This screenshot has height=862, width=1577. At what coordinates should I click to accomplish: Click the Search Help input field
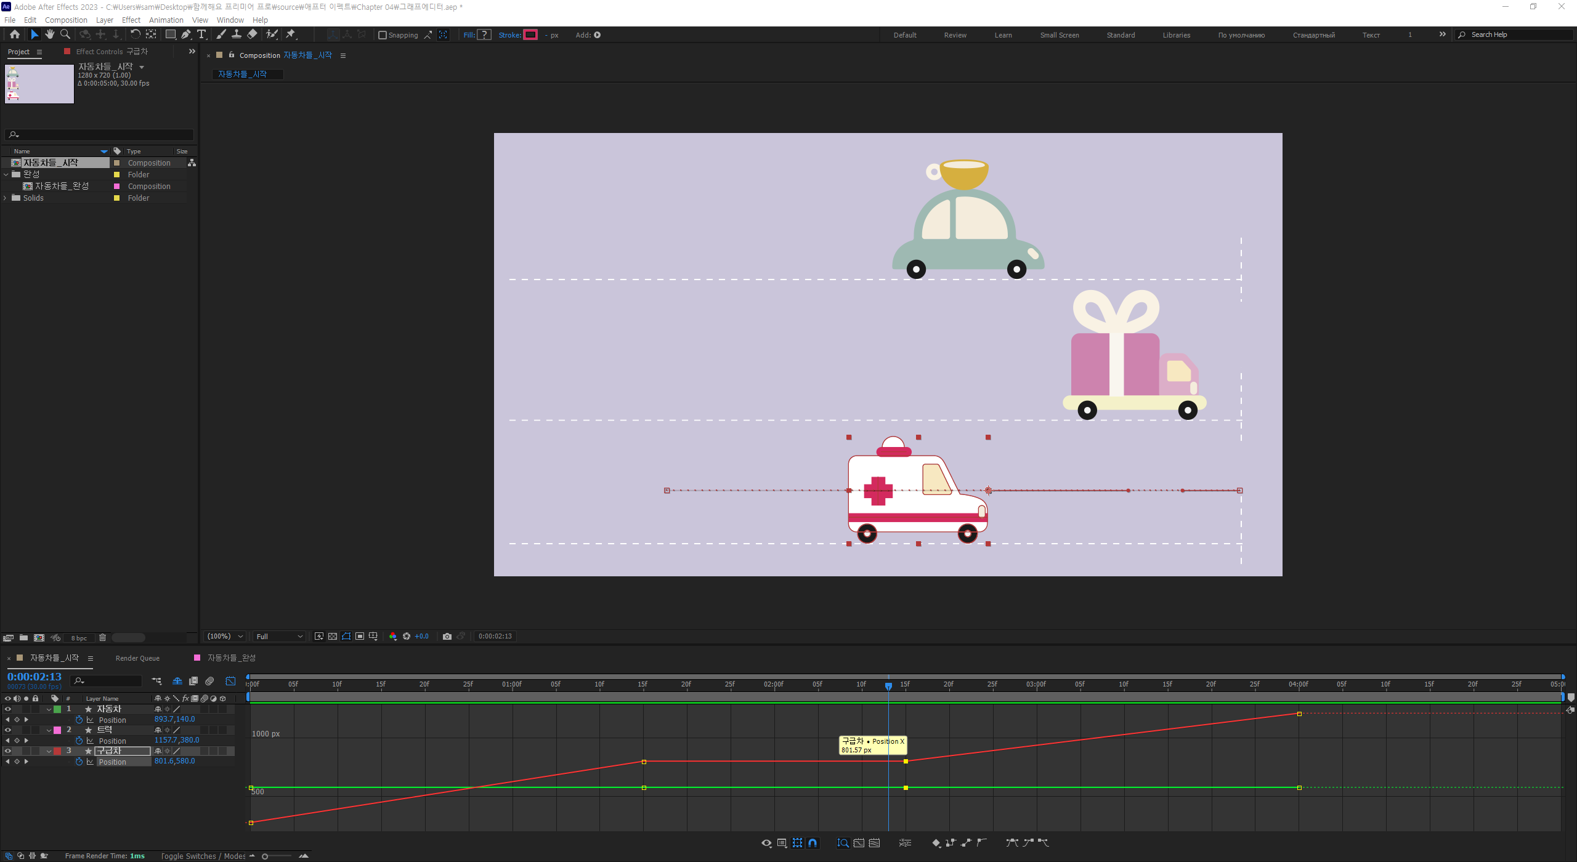1515,34
